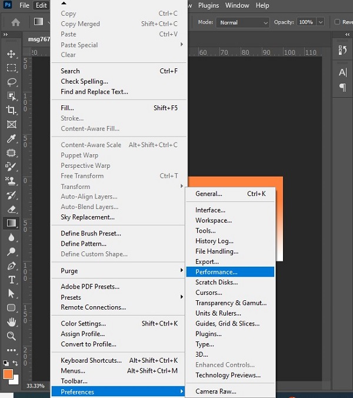Switch to the msg767 document tab
This screenshot has height=398, width=353.
pos(39,39)
